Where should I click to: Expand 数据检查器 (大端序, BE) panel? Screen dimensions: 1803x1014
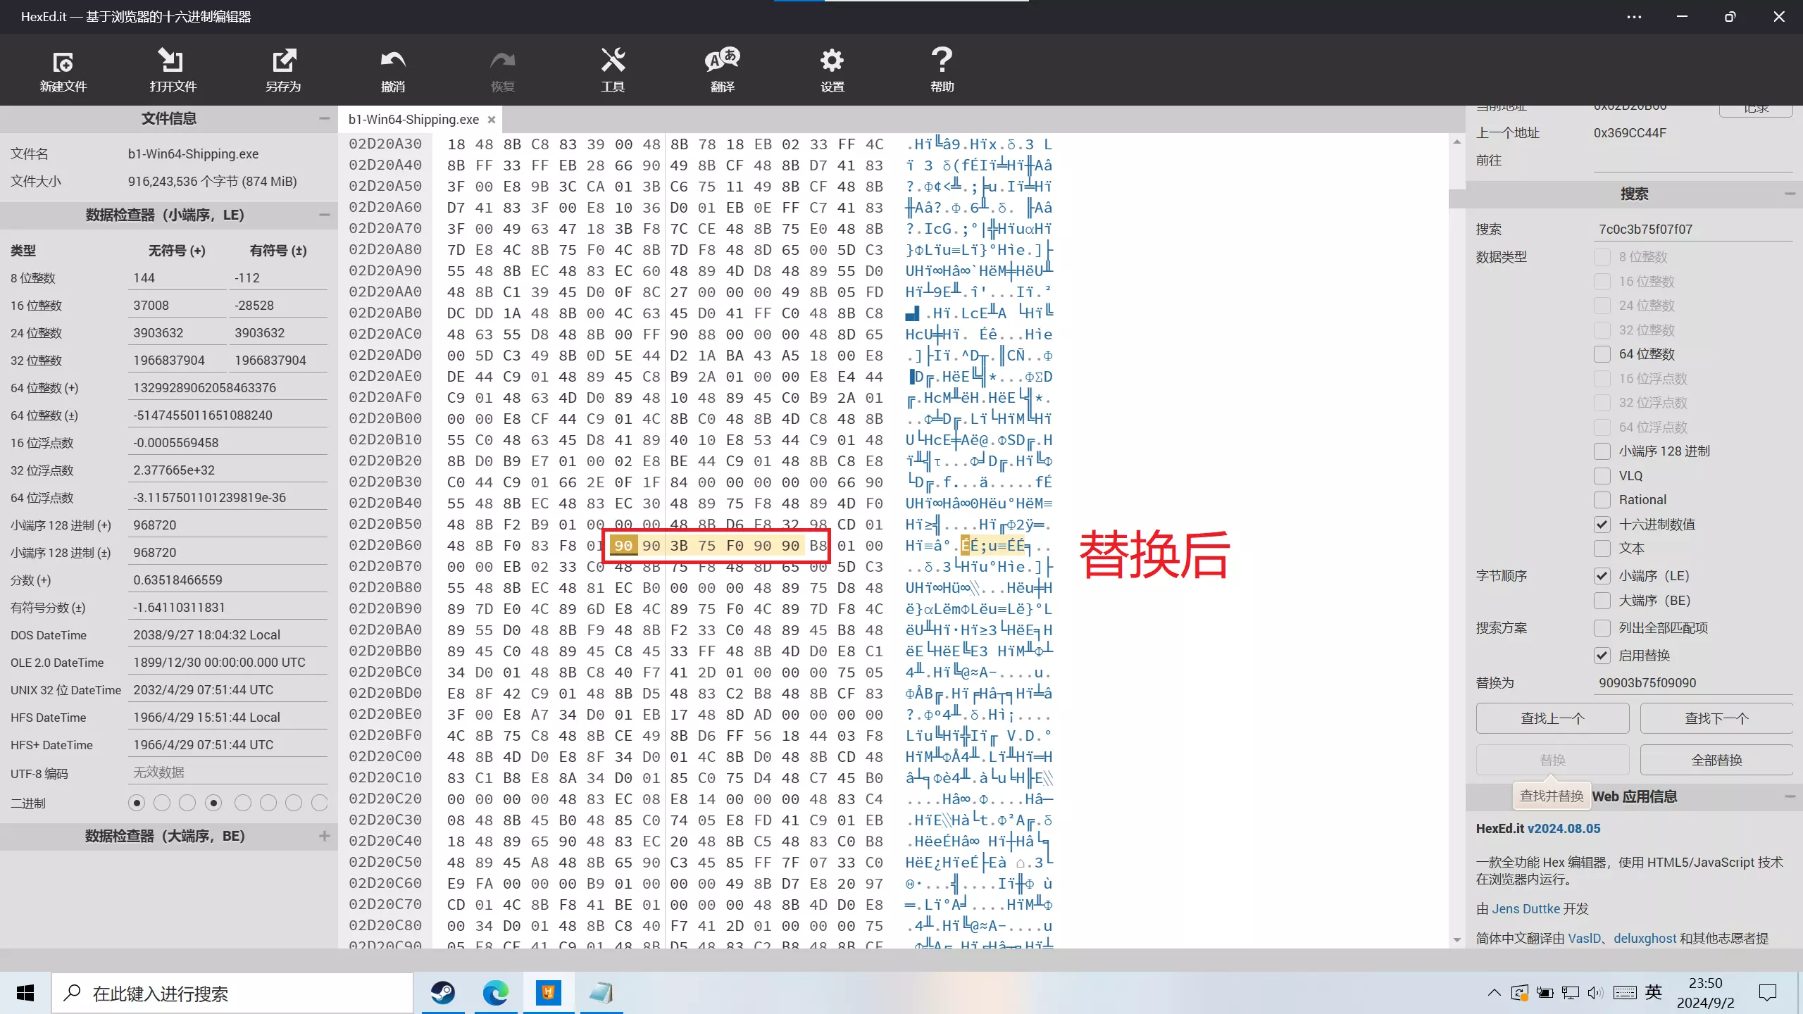pos(324,836)
